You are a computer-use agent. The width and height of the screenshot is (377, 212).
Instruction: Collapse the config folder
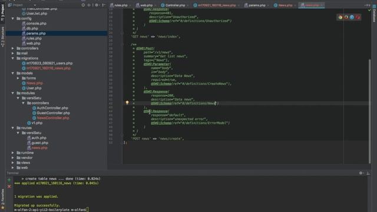point(13,18)
